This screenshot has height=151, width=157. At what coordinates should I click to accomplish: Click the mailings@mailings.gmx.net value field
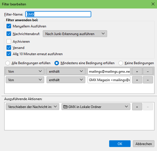109,71
